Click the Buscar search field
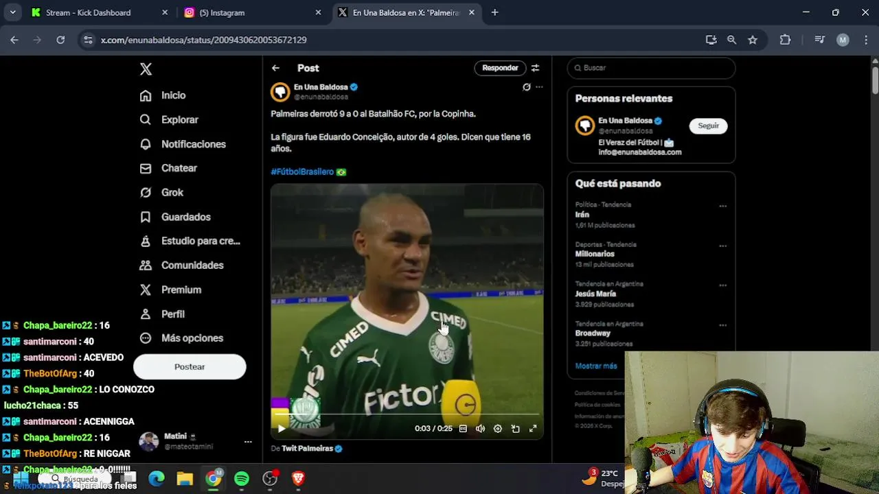This screenshot has height=494, width=879. pos(651,68)
